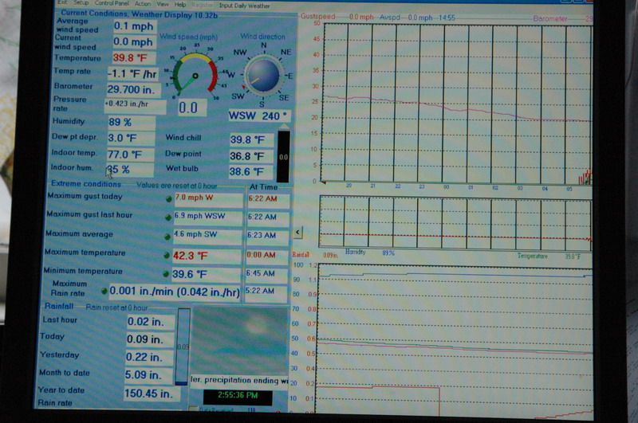Viewport: 638px width, 423px height.
Task: Click the Dew point 36.8 °F value
Action: click(251, 156)
